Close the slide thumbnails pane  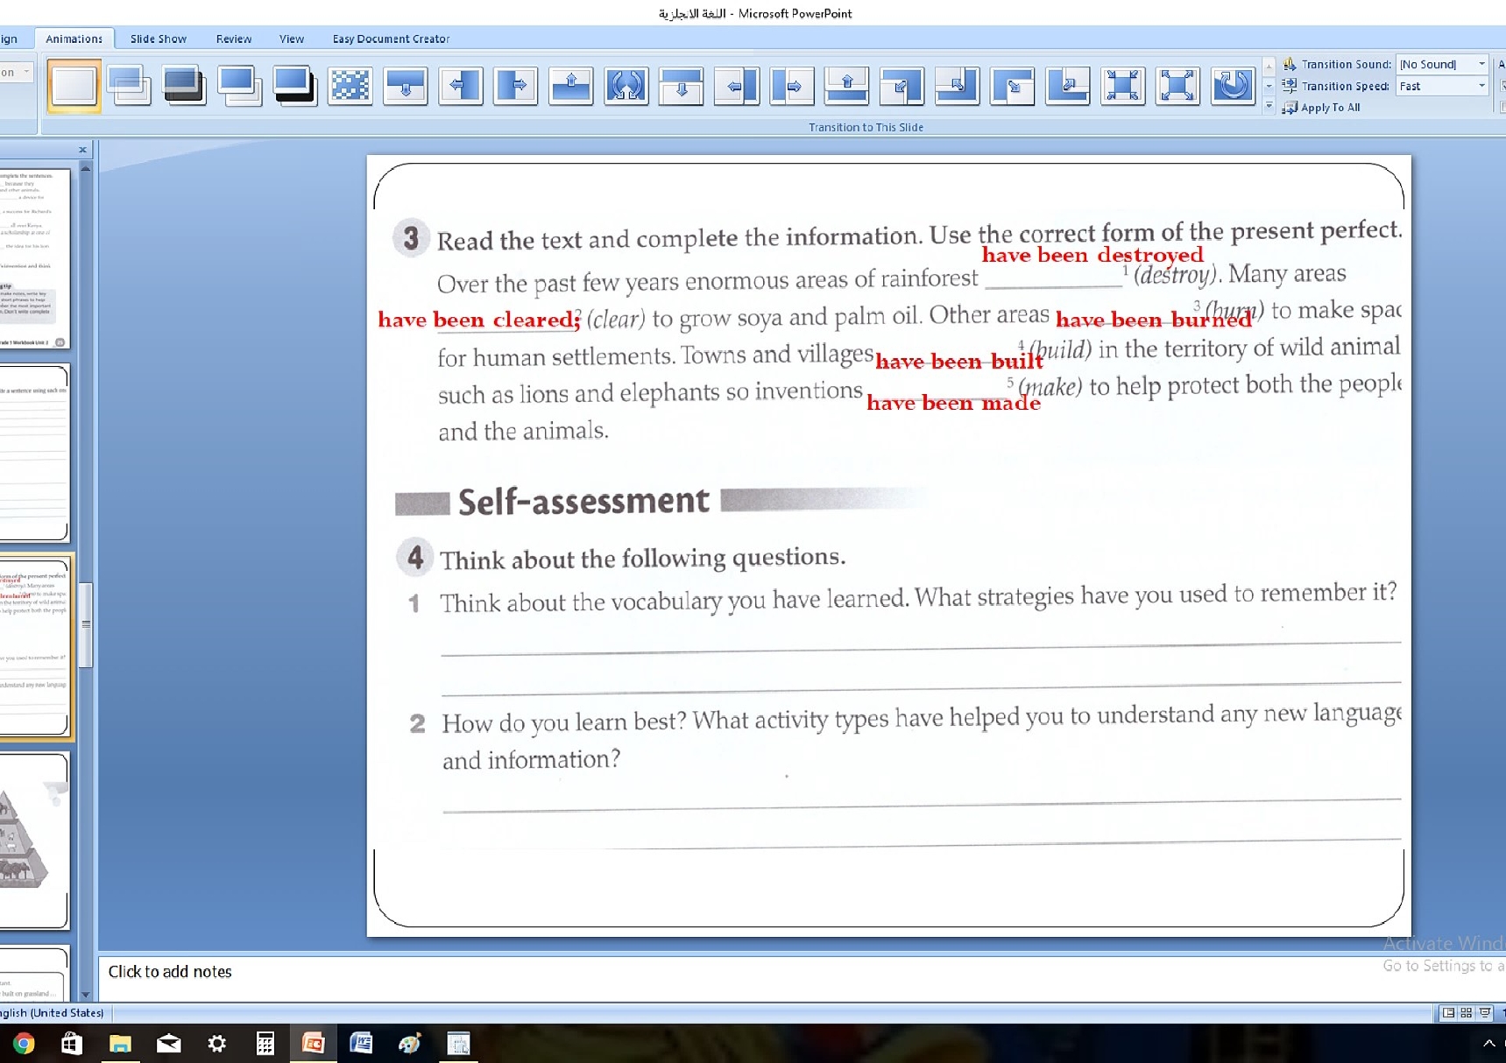(x=82, y=150)
